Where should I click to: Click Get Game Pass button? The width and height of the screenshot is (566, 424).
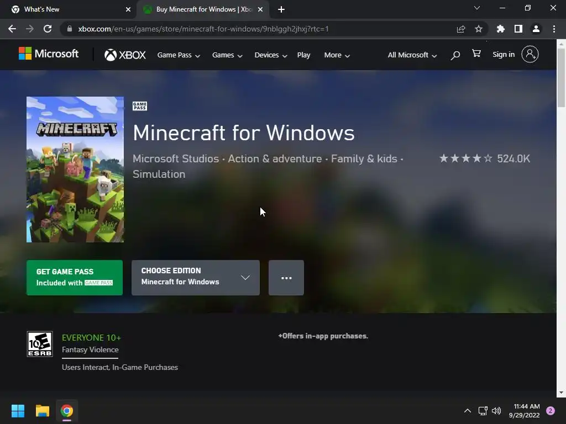pyautogui.click(x=75, y=278)
